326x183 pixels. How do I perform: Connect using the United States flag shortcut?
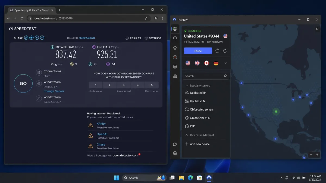(188, 63)
